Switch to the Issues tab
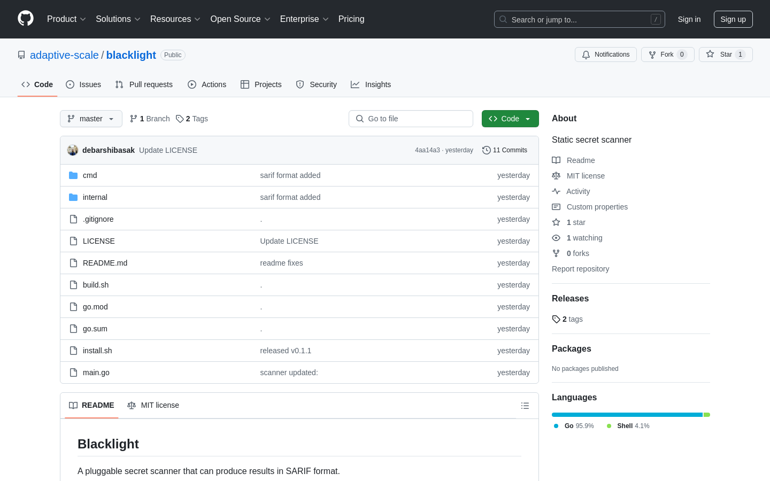Viewport: 770px width, 481px height. (x=83, y=84)
